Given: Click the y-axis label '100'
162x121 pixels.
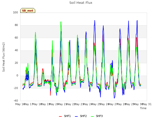Looking at the screenshot, I should [x=15, y=12].
